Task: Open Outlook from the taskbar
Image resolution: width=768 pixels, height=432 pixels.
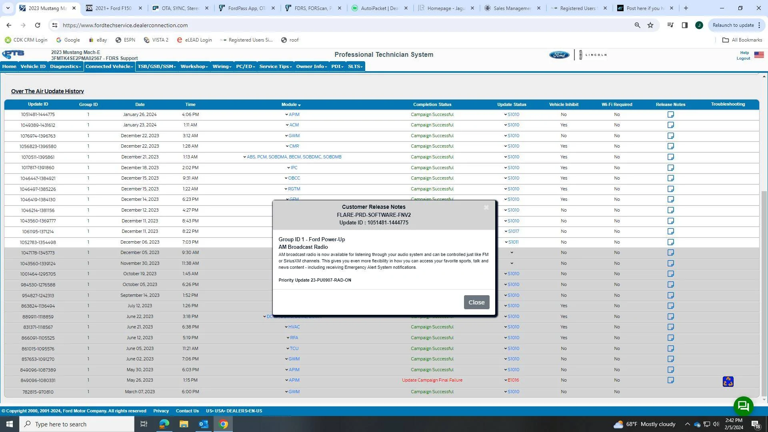Action: click(x=204, y=424)
